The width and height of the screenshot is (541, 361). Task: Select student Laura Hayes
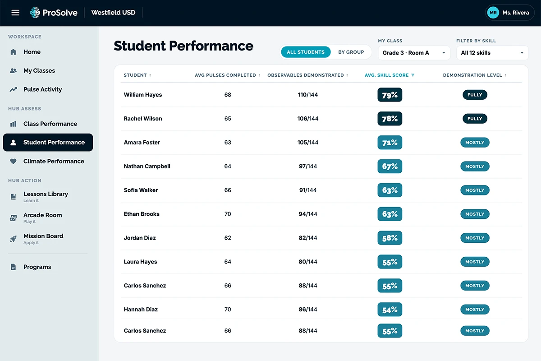pos(140,262)
